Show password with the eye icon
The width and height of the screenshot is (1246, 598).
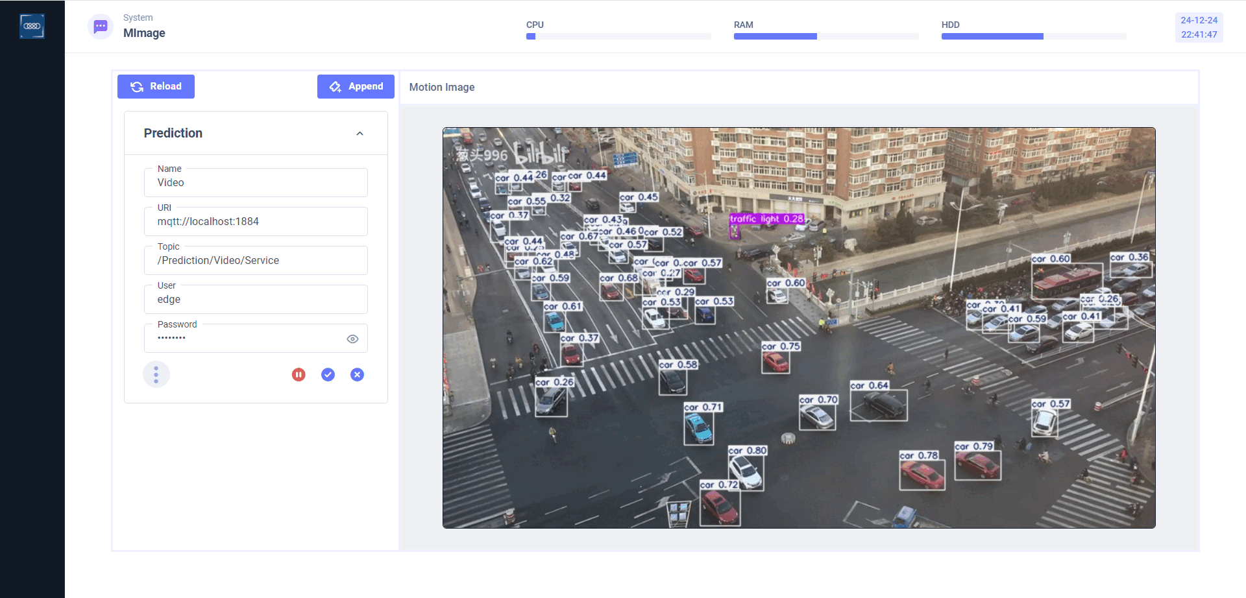click(352, 339)
